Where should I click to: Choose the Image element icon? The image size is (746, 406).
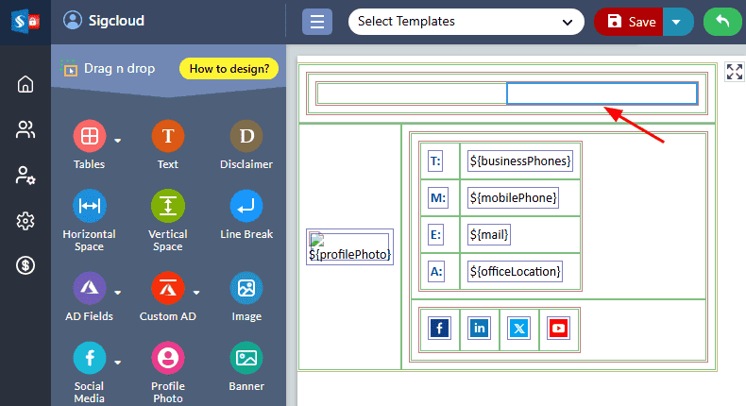246,288
